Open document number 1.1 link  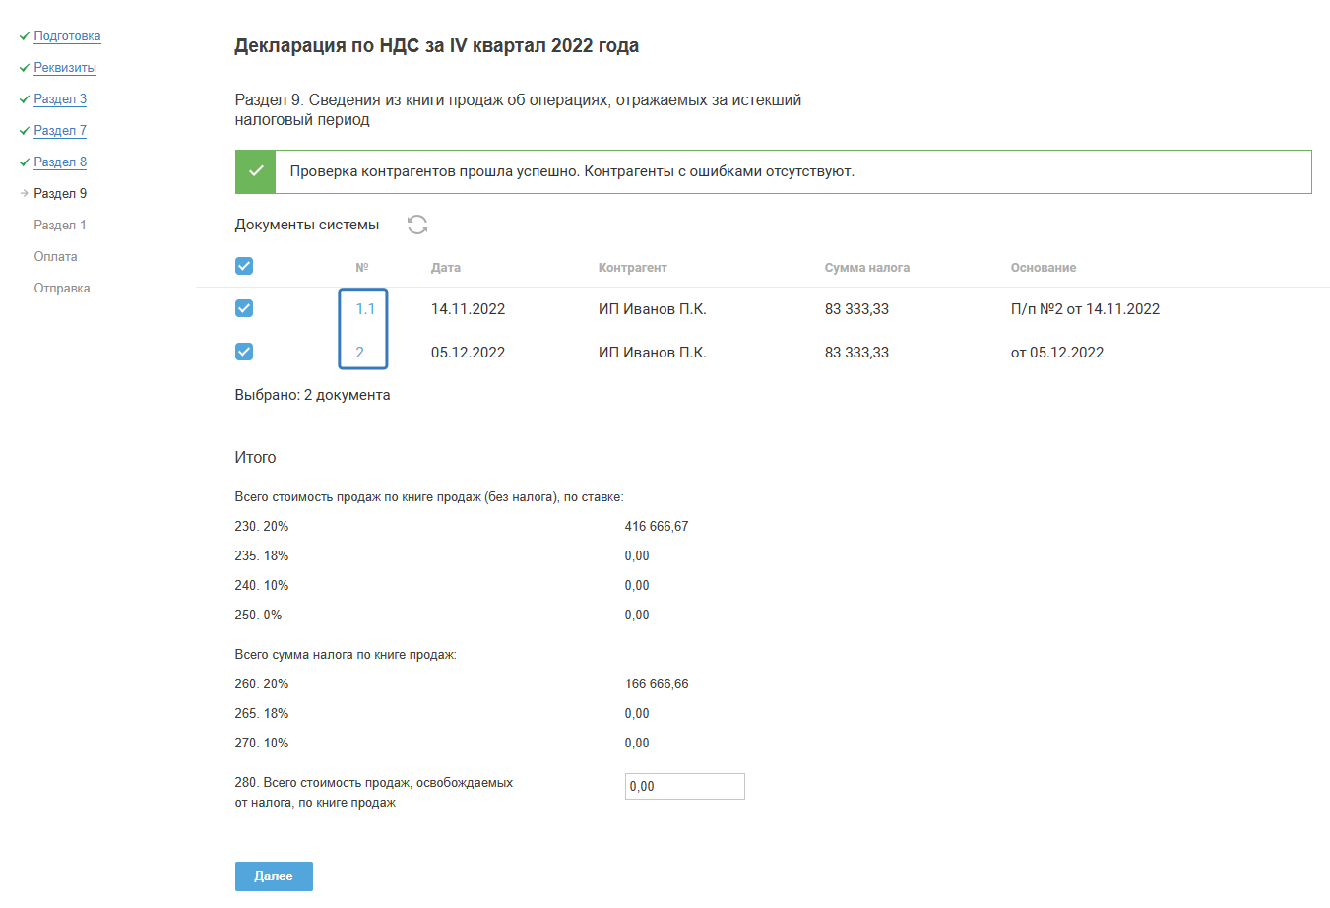[x=365, y=309]
